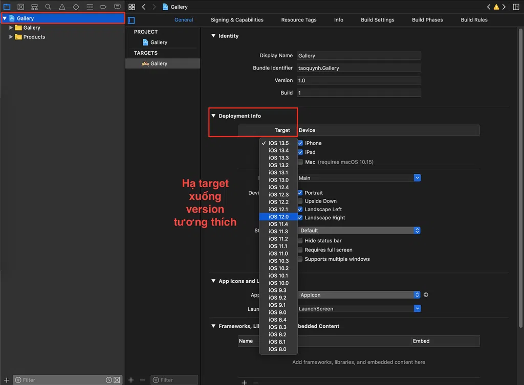
Task: Enable Requires full screen
Action: click(x=300, y=250)
